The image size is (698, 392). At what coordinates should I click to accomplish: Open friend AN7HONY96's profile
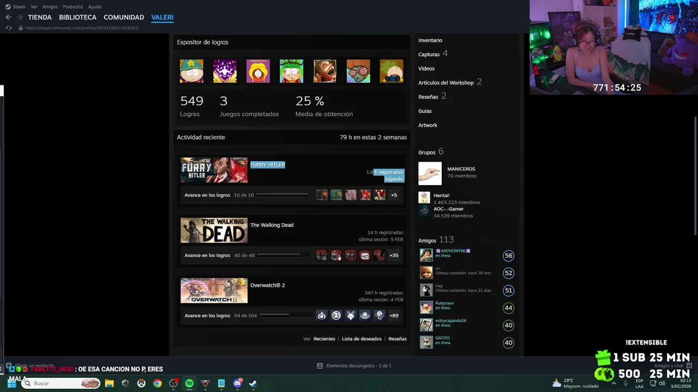pos(453,251)
